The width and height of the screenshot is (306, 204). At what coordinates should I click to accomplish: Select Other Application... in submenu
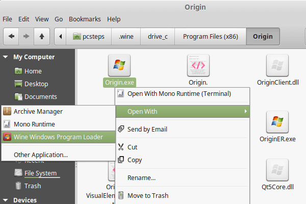(58, 155)
